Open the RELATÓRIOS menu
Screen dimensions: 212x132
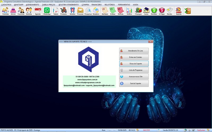pyautogui.click(x=110, y=5)
